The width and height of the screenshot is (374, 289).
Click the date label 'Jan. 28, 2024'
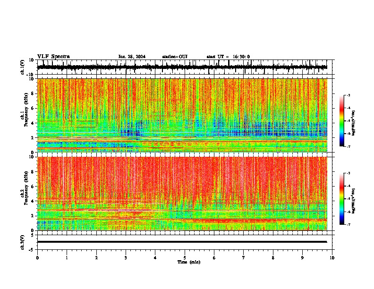coord(132,57)
